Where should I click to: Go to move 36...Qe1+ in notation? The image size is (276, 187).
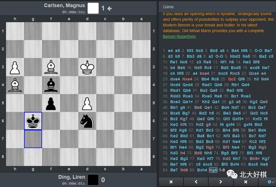point(188,101)
